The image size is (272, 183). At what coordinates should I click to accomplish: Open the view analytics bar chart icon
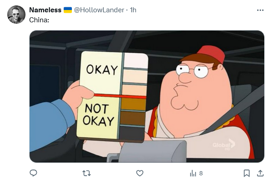pyautogui.click(x=193, y=173)
